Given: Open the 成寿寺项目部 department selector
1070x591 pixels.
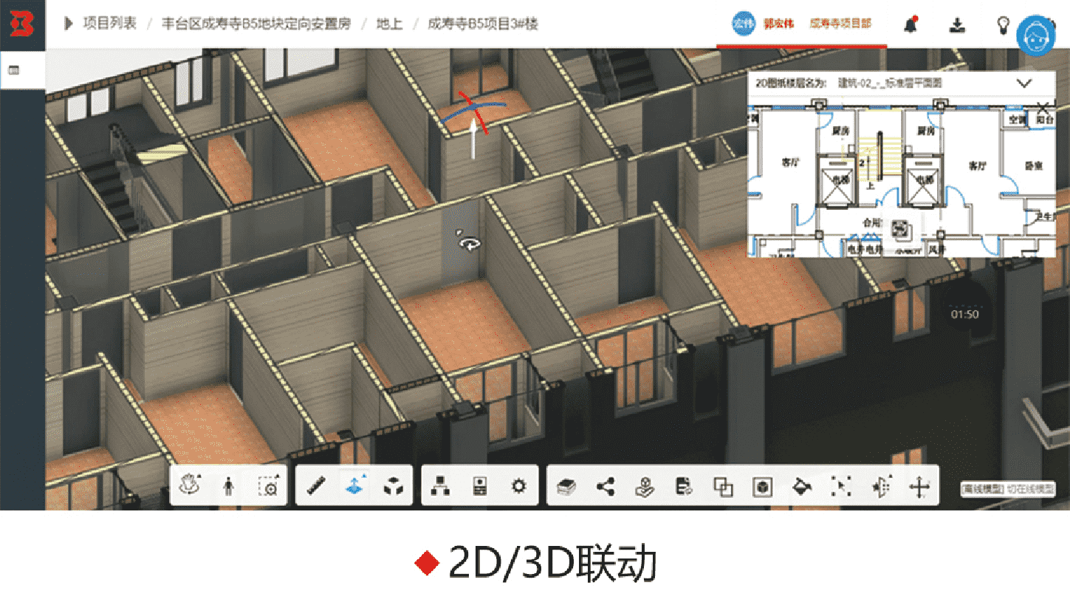Looking at the screenshot, I should pyautogui.click(x=840, y=23).
